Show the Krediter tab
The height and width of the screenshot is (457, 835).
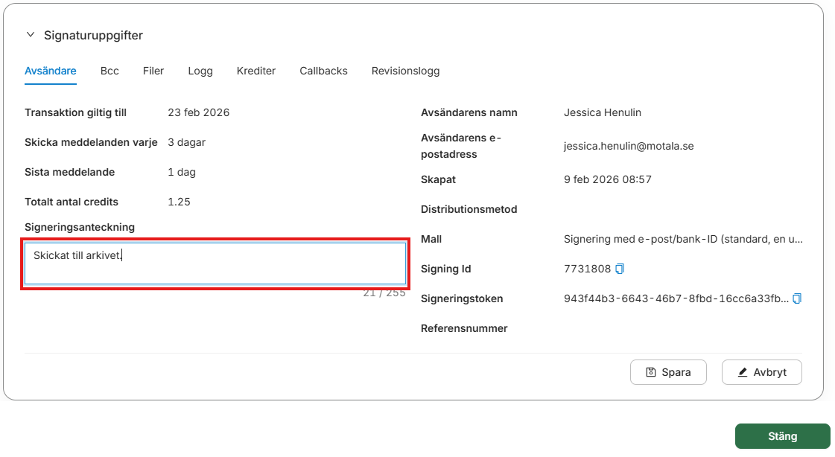(256, 71)
